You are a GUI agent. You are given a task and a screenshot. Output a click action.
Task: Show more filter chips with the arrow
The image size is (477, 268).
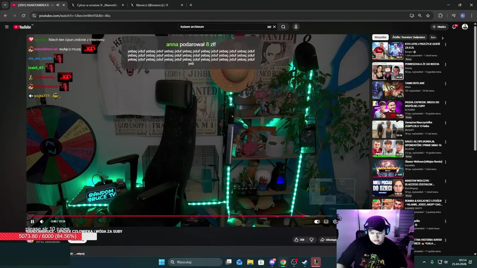(x=442, y=38)
